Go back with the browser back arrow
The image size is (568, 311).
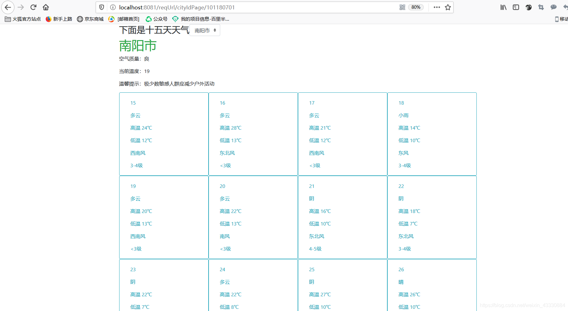[8, 7]
